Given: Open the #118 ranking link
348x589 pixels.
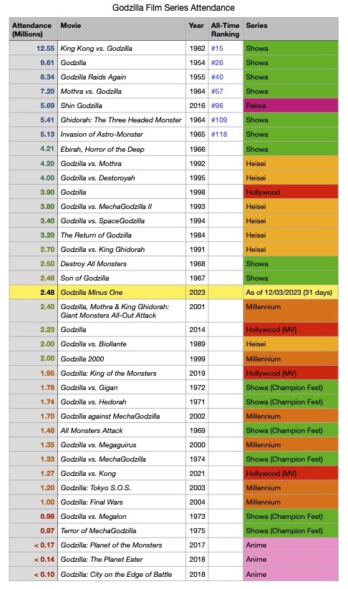Looking at the screenshot, I should coord(219,134).
